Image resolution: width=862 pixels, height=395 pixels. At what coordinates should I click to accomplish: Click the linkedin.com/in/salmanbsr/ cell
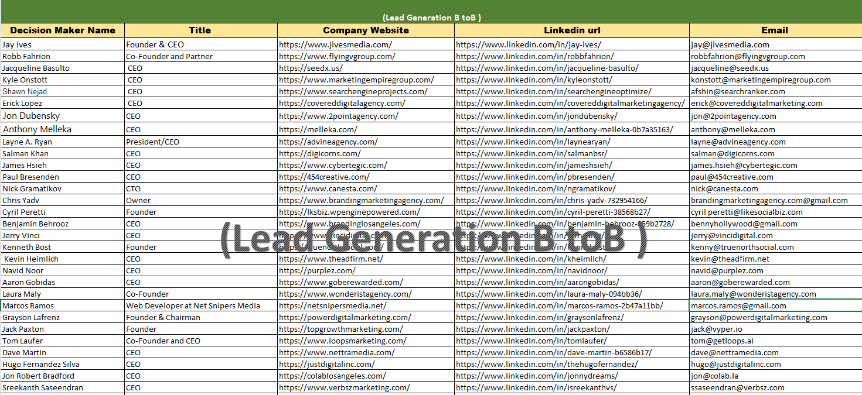click(572, 153)
